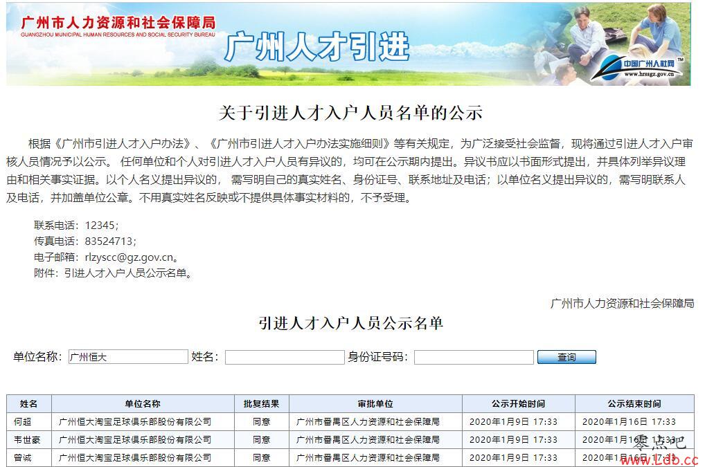
Task: Click the 广州市人力资源和社会保障局 bureau logo
Action: coord(118,24)
